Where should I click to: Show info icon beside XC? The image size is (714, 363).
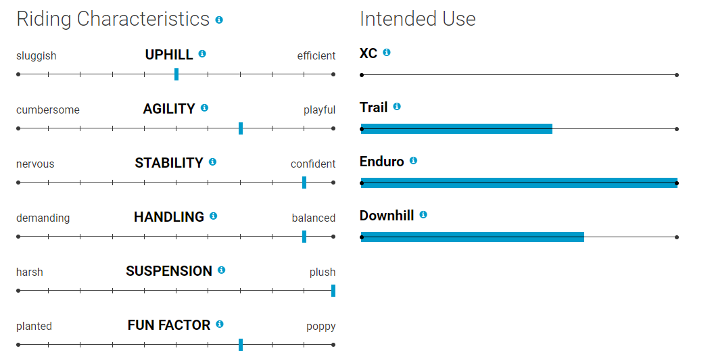[x=387, y=53]
